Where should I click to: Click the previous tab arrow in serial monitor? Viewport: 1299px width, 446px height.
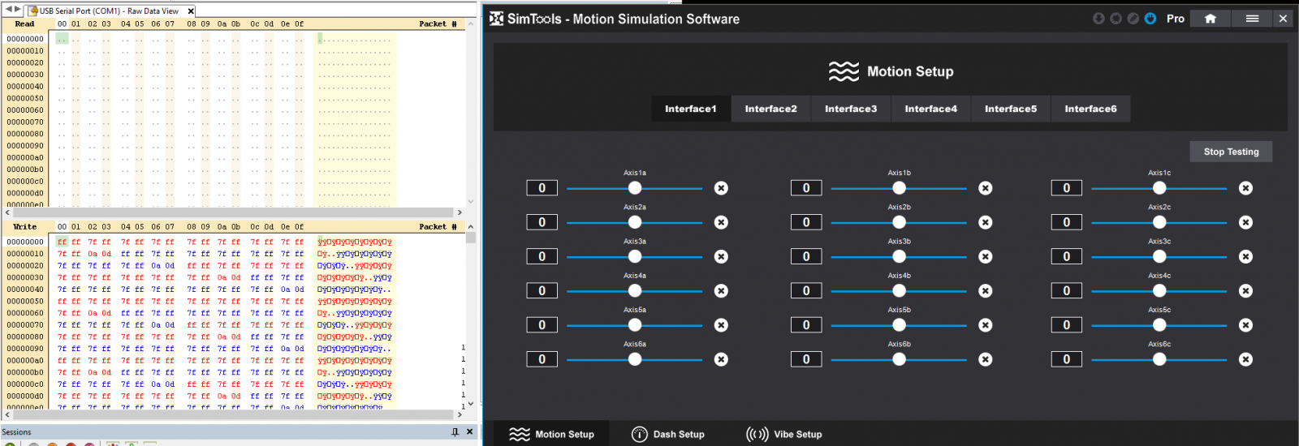[x=9, y=10]
